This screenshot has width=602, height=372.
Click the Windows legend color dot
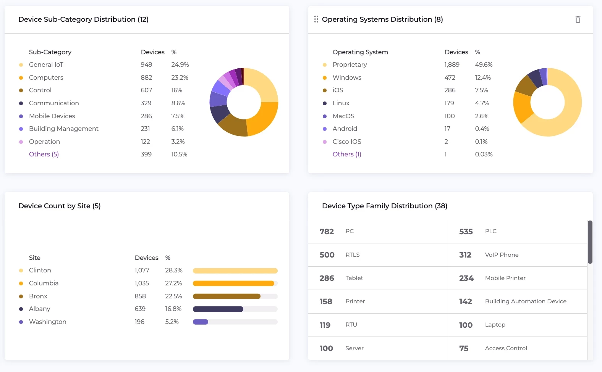coord(325,78)
